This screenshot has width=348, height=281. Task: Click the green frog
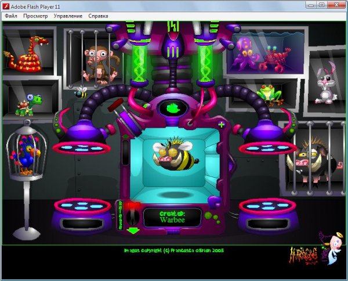266,94
